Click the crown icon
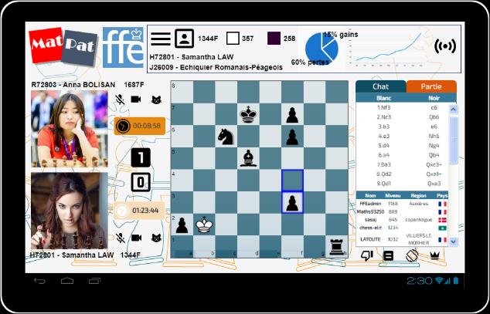The width and height of the screenshot is (490, 314). click(x=434, y=255)
